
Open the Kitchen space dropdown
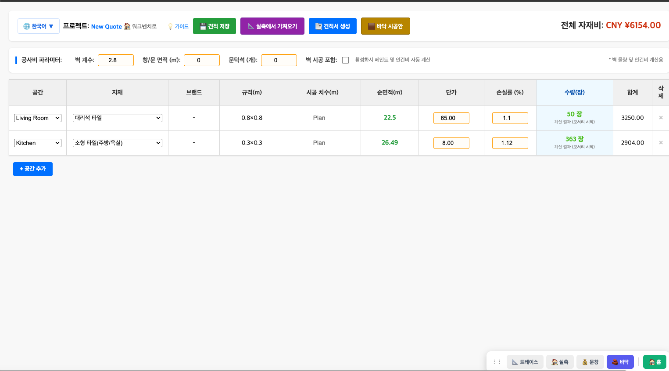pos(38,143)
